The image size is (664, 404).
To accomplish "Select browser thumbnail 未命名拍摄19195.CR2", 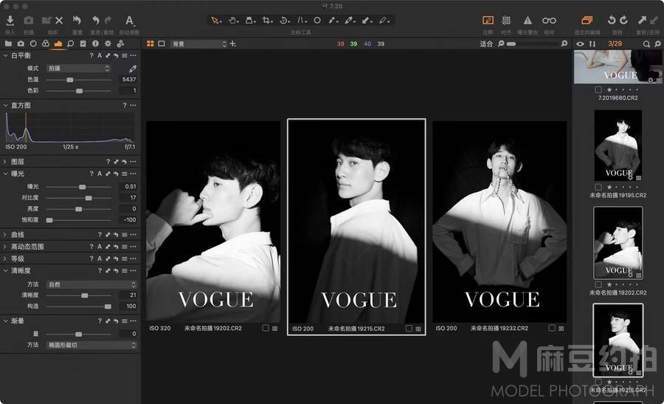I will tap(618, 145).
